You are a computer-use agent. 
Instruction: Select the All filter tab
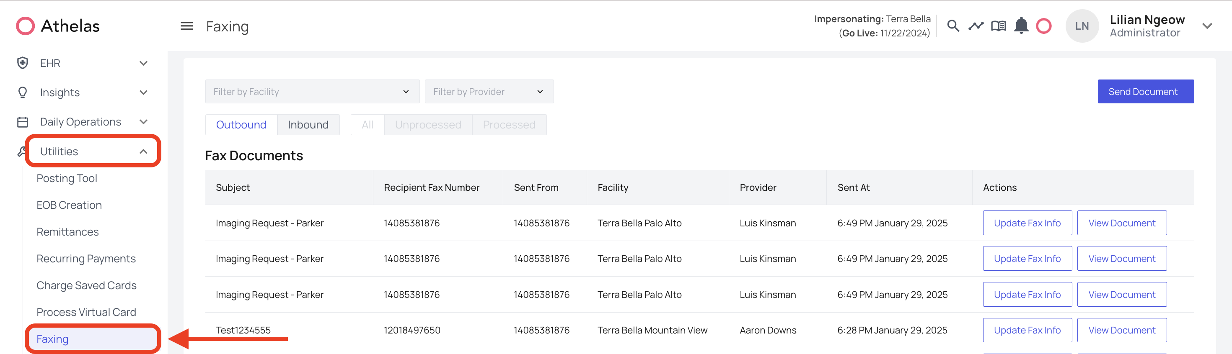tap(368, 125)
